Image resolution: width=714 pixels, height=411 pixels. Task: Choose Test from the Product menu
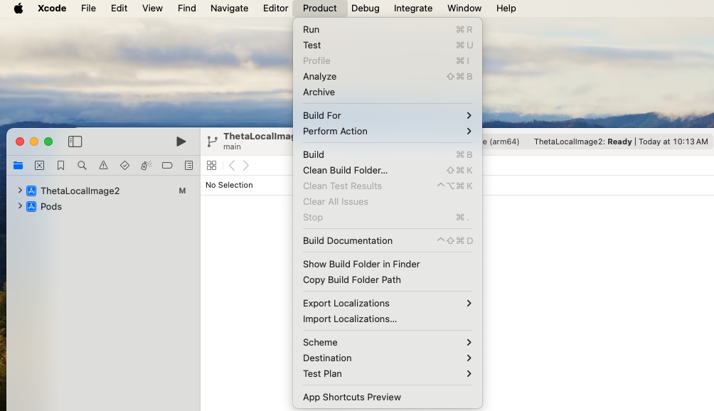(388, 45)
